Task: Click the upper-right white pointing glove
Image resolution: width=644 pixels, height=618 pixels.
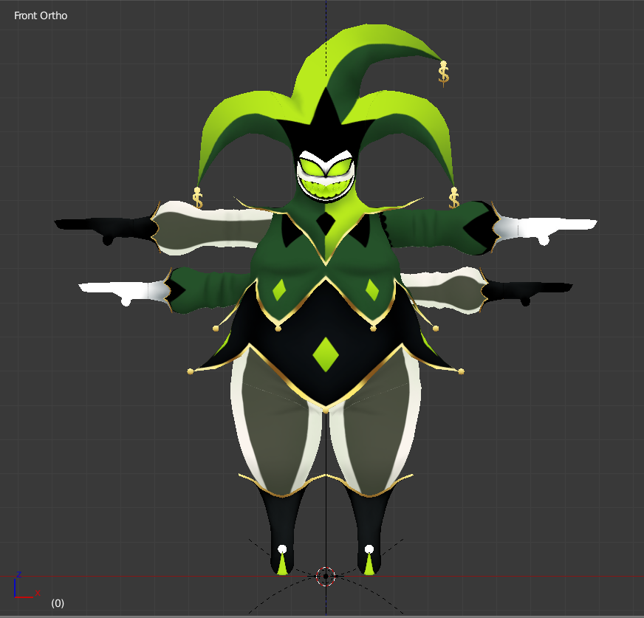Action: click(545, 230)
